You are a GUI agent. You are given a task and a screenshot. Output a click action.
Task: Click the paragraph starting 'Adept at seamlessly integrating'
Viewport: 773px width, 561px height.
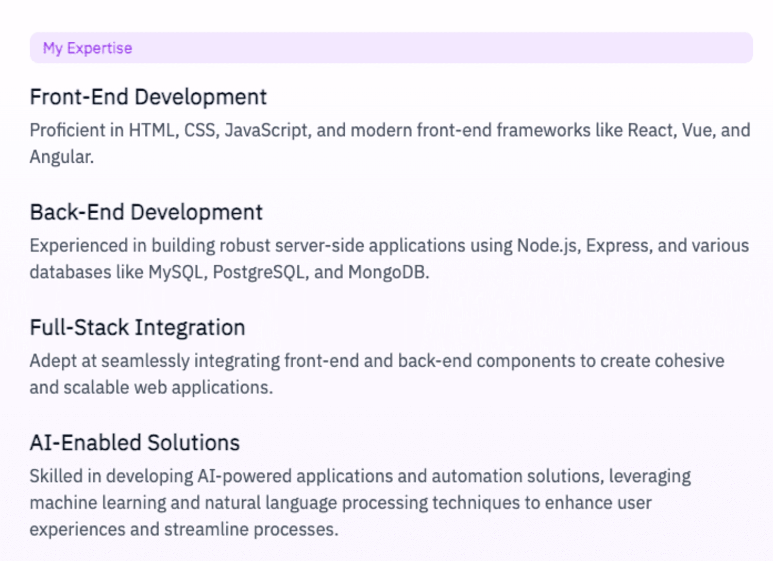coord(377,374)
